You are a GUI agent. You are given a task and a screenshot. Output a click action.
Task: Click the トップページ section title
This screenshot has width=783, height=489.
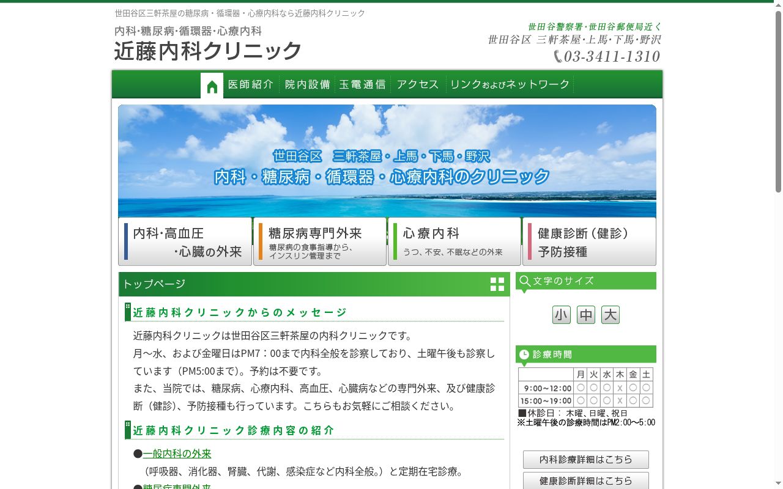pos(154,284)
